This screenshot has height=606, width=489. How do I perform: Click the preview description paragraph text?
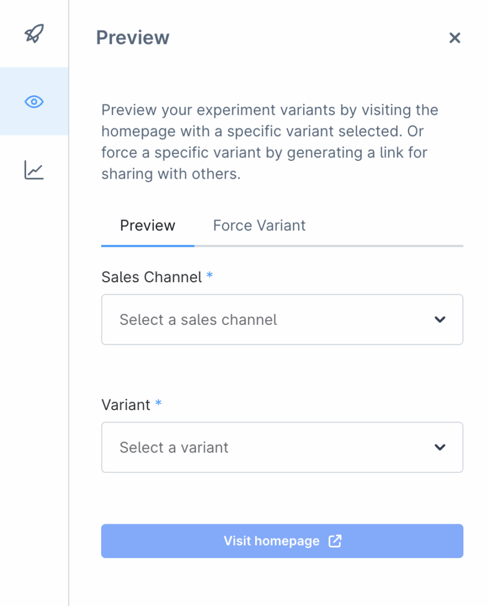tap(269, 143)
